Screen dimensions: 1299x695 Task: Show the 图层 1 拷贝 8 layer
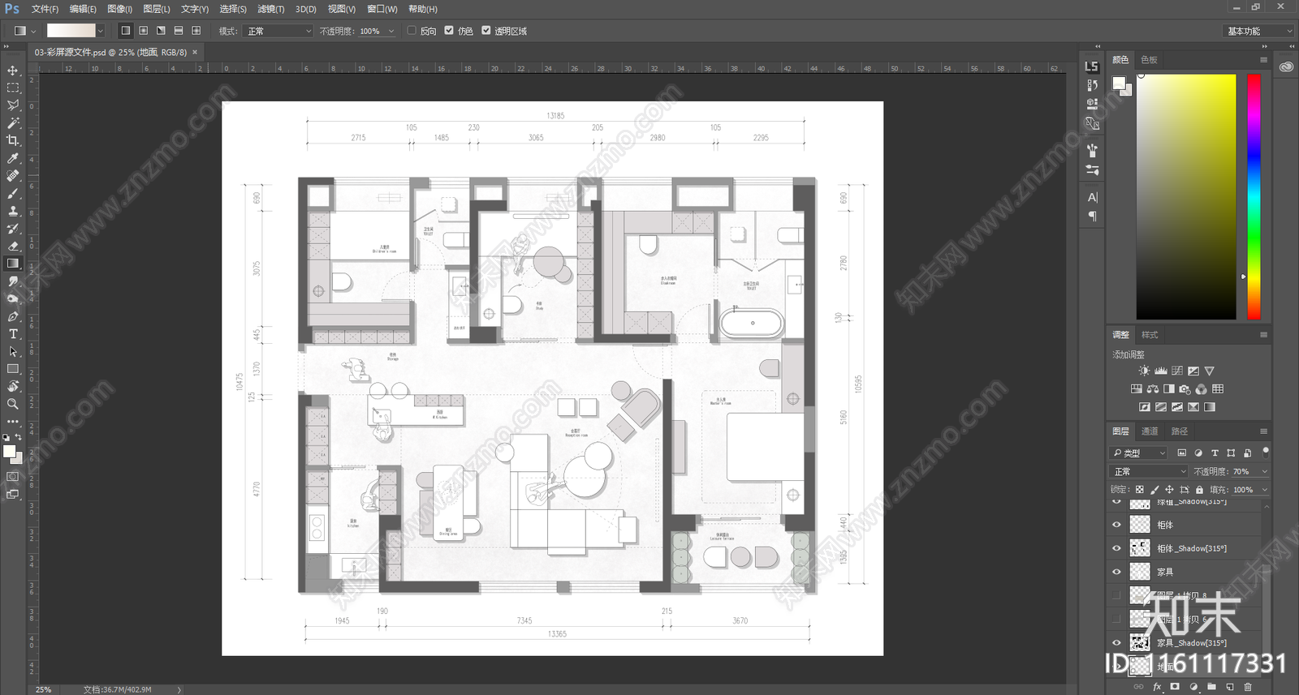[1116, 595]
